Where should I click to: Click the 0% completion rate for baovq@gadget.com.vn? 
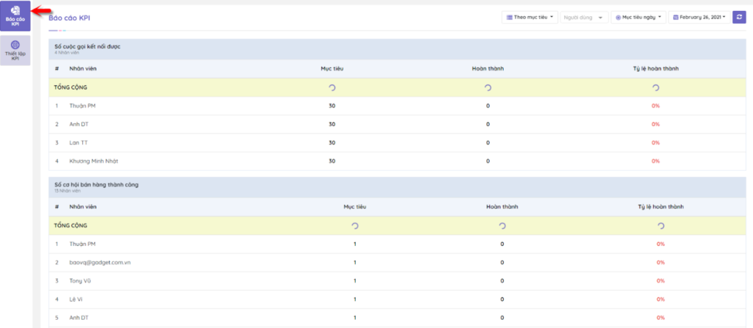tap(661, 262)
